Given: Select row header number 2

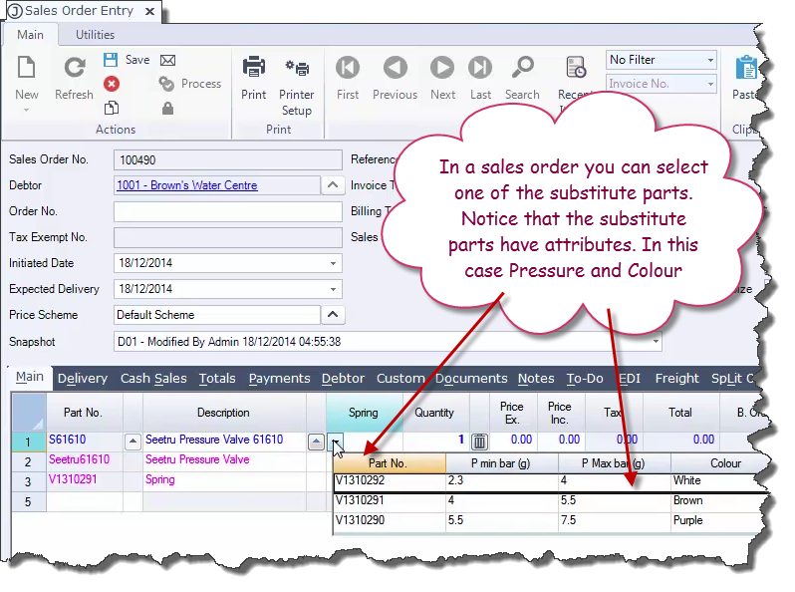Looking at the screenshot, I should (x=28, y=461).
